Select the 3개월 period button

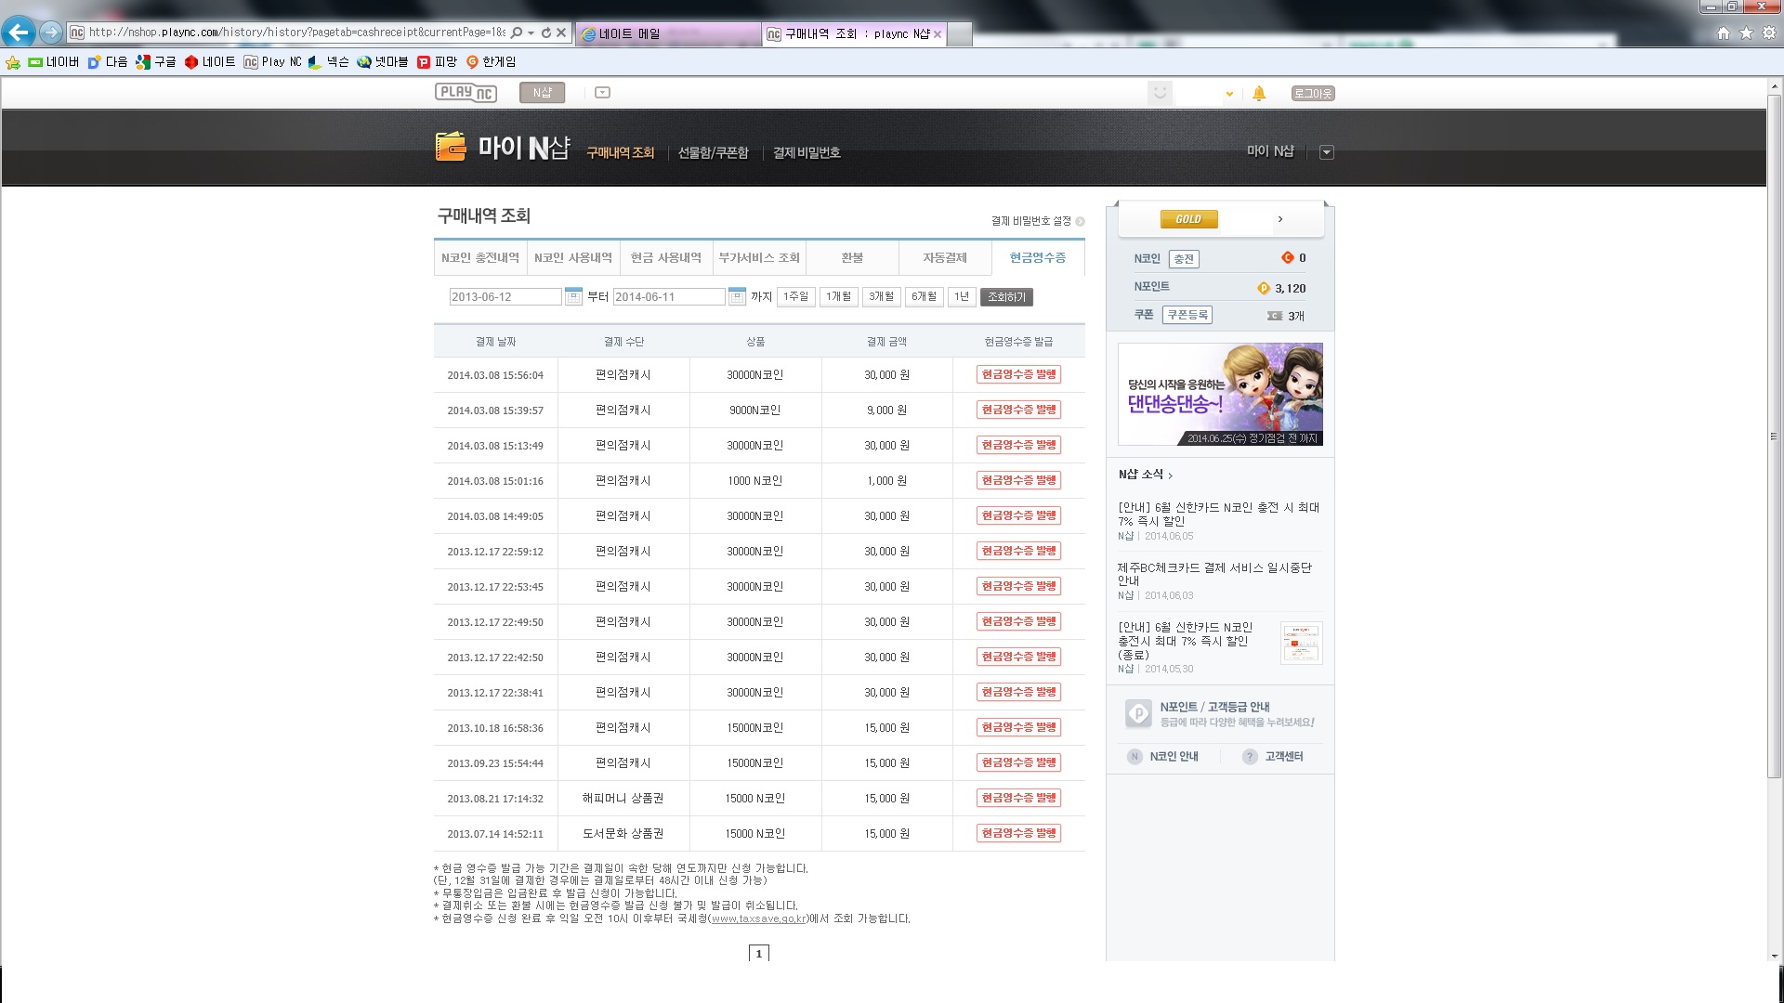coord(881,297)
